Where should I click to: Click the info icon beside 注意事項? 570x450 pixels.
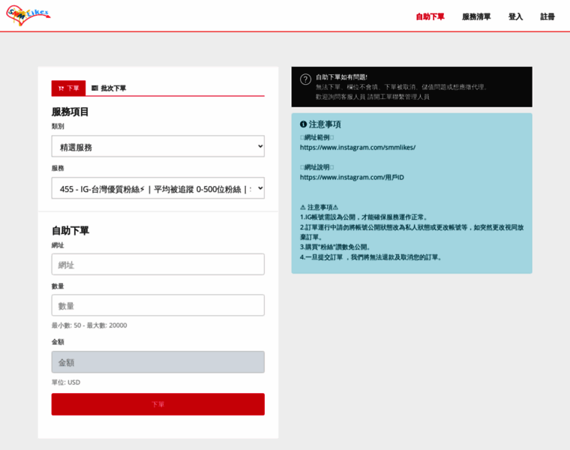click(x=304, y=124)
